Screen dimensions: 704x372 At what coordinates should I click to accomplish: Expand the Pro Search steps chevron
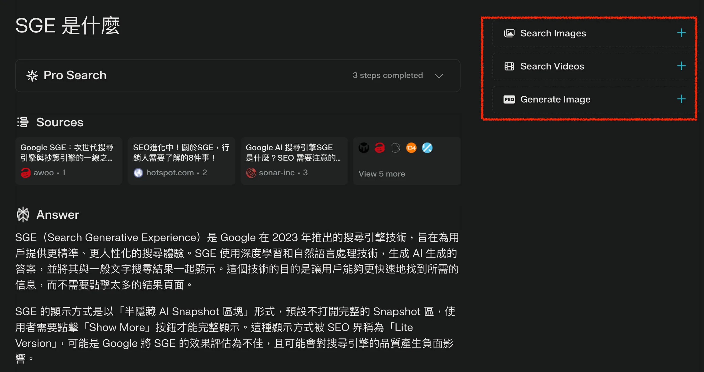coord(439,76)
